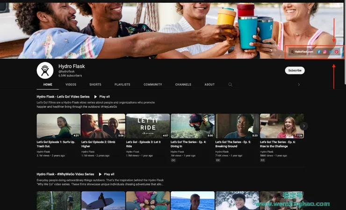Open the #WhyWeGo snowy cap person thumbnail

click(x=237, y=201)
